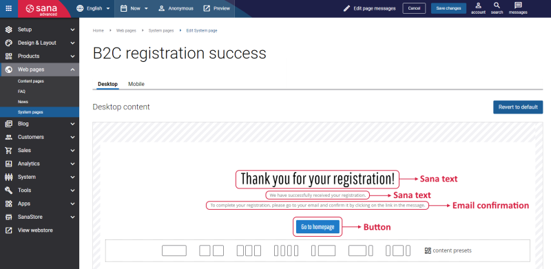Collapse the Web pages sidebar section
This screenshot has width=551, height=269.
(39, 69)
